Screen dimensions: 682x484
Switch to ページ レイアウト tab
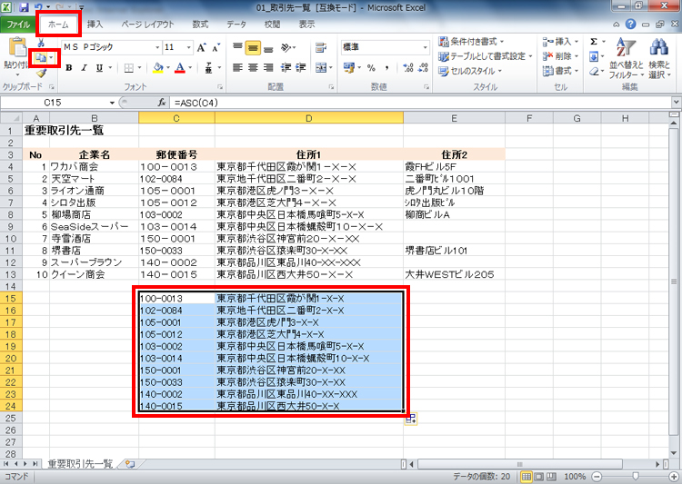(x=147, y=25)
